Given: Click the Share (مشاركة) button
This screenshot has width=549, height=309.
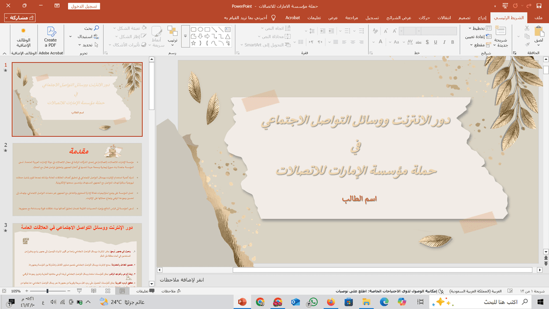Looking at the screenshot, I should (20, 18).
